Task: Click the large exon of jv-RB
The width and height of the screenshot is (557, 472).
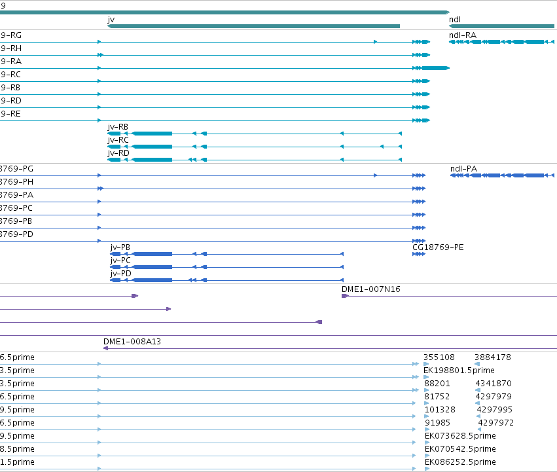Action: point(152,134)
